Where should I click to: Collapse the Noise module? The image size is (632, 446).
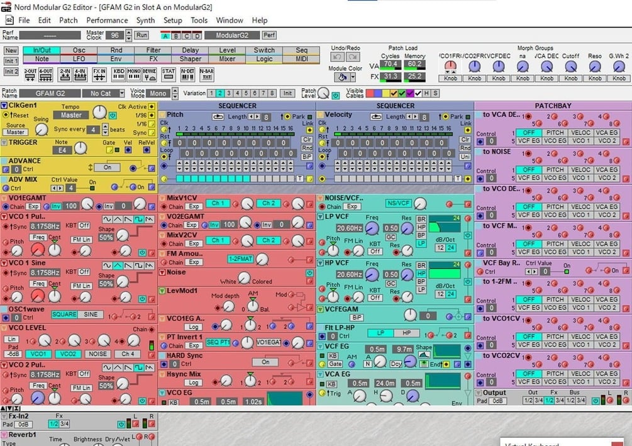162,272
